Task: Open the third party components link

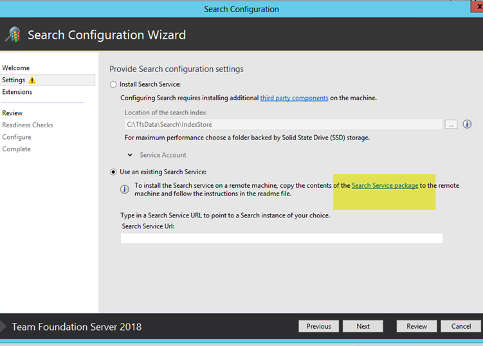Action: click(294, 98)
